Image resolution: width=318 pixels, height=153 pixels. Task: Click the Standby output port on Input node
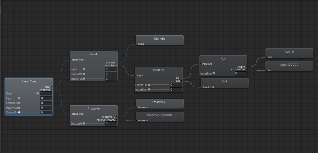[116, 62]
